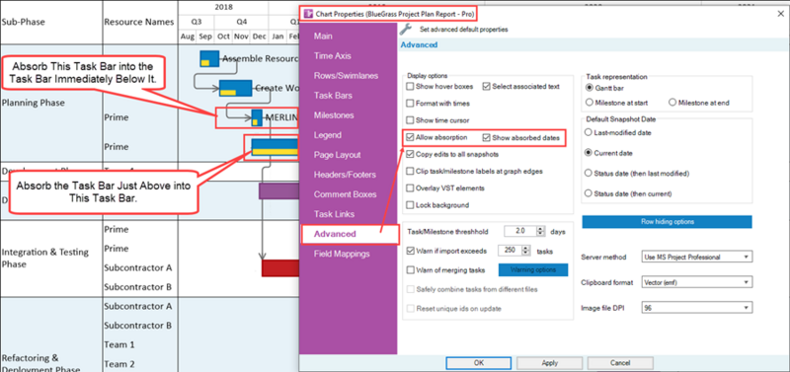
Task: Toggle Warn if import exceeds checkbox
Action: coord(410,251)
